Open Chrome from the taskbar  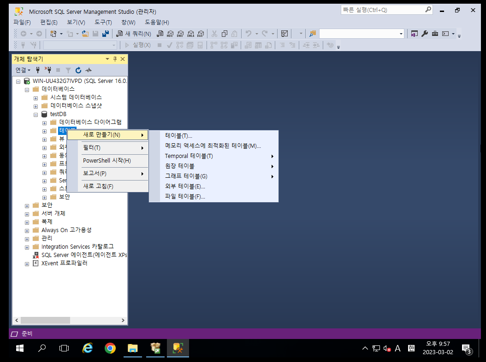coord(110,348)
